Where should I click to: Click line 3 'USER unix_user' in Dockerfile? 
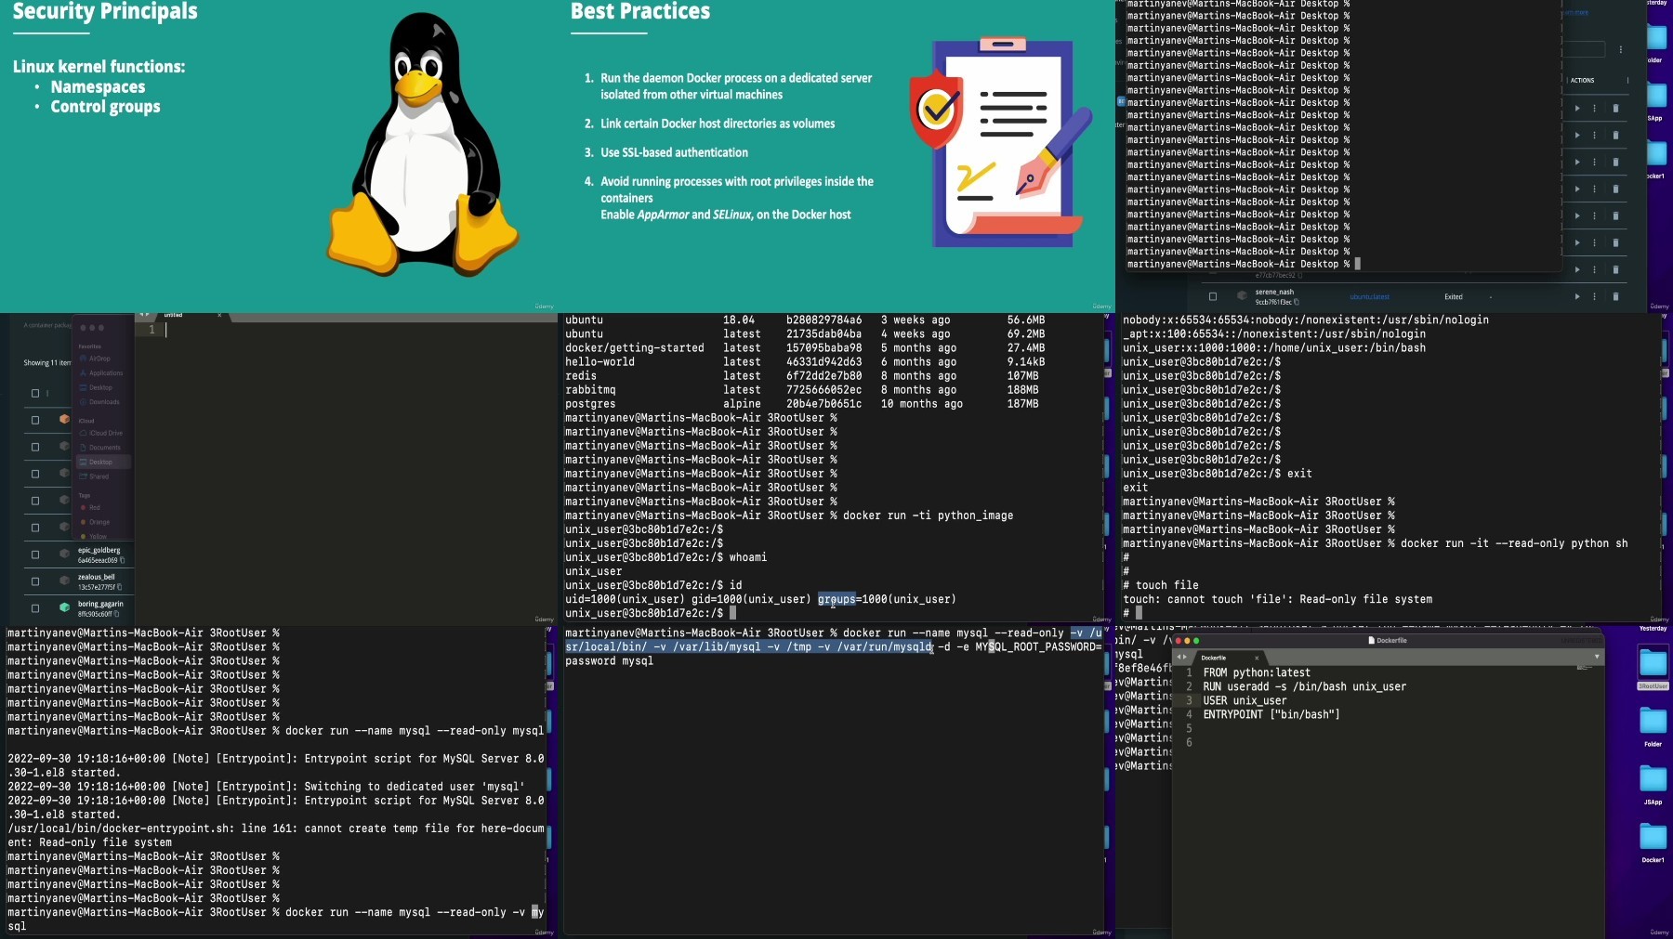1245,701
